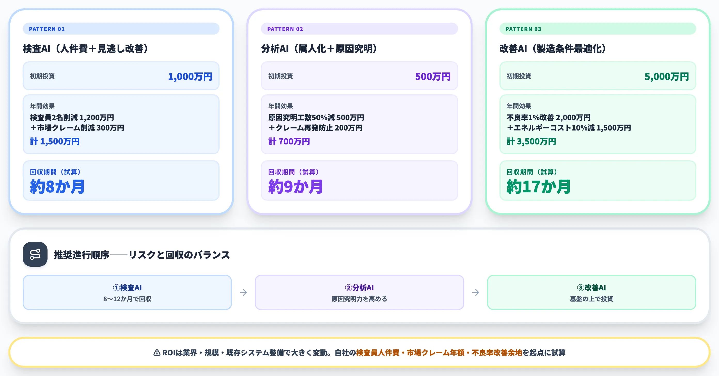The height and width of the screenshot is (376, 719).
Task: Click 検査員2名削減 1,200万円 line
Action: click(72, 117)
